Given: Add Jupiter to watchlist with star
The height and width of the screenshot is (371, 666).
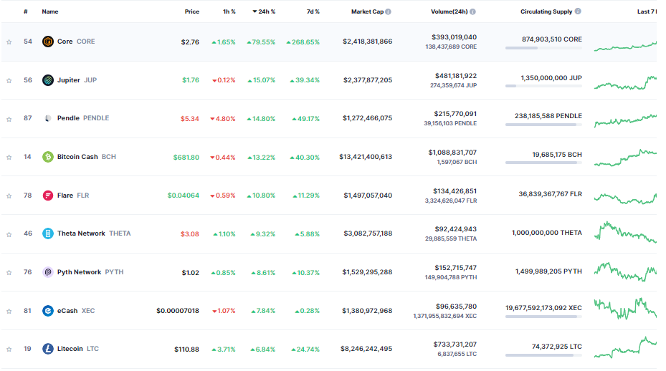Looking at the screenshot, I should (9, 81).
